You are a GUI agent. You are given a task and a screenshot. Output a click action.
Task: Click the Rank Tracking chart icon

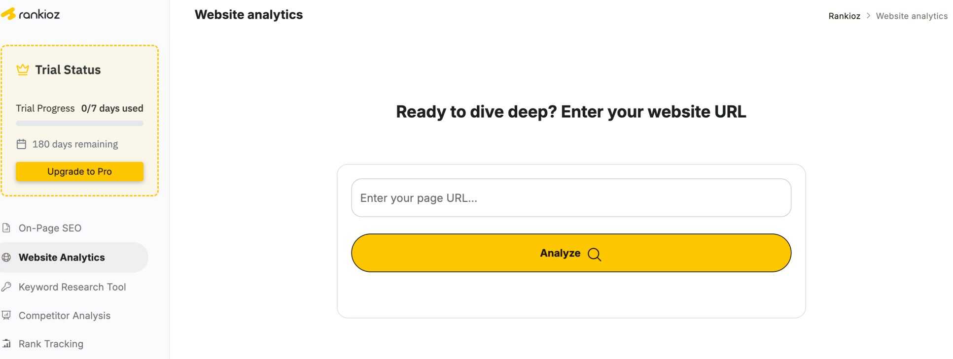6,343
